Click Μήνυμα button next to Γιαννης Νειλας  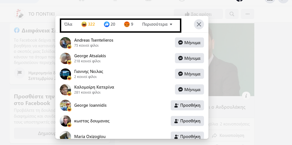click(x=189, y=74)
